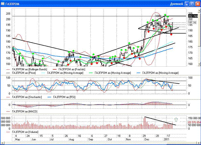Close the ГАЗПРОМ chart window

click(198, 4)
